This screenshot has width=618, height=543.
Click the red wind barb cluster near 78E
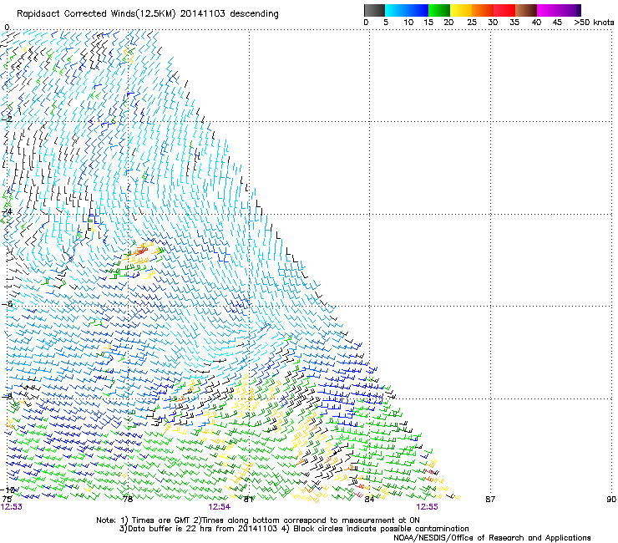pyautogui.click(x=141, y=250)
